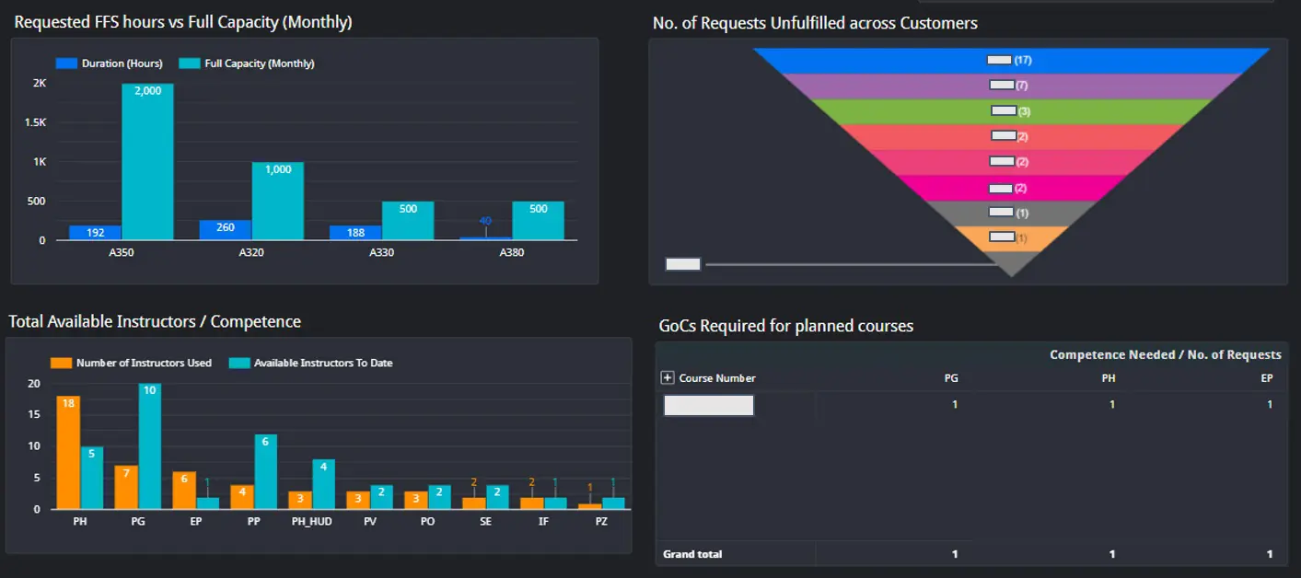Toggle Full Capacity (Monthly) legend series
1301x578 pixels.
pyautogui.click(x=189, y=64)
